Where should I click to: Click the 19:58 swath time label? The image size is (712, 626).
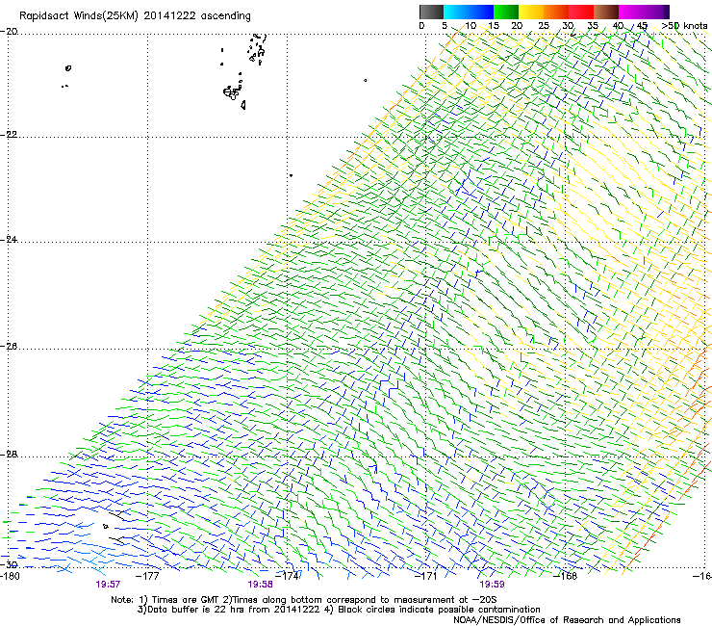pyautogui.click(x=260, y=585)
